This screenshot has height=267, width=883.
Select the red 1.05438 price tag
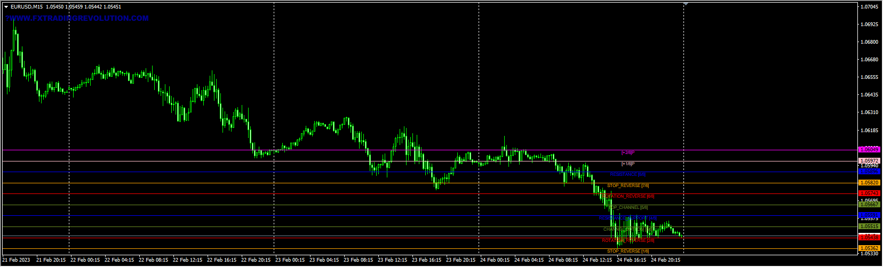[x=869, y=237]
